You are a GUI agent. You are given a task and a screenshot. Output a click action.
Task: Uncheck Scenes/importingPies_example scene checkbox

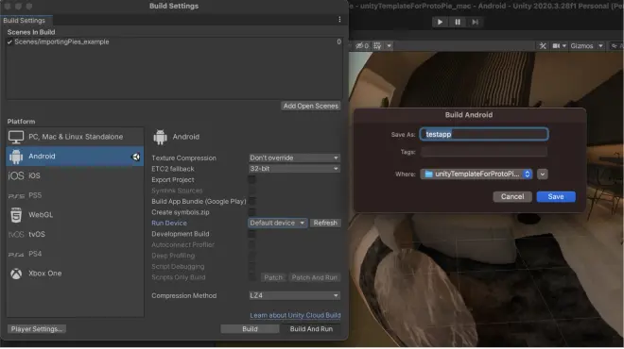(x=10, y=42)
